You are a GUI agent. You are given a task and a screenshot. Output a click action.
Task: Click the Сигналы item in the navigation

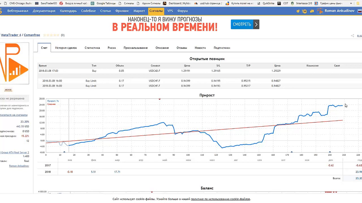coord(156,11)
